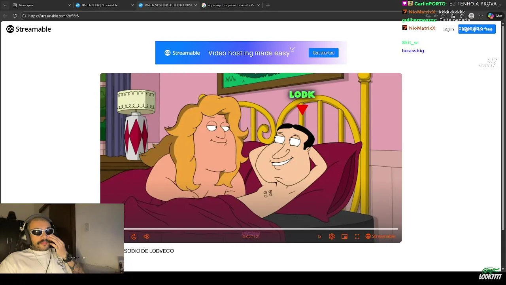Open video settings gear icon
Viewport: 506px width, 285px height.
332,237
